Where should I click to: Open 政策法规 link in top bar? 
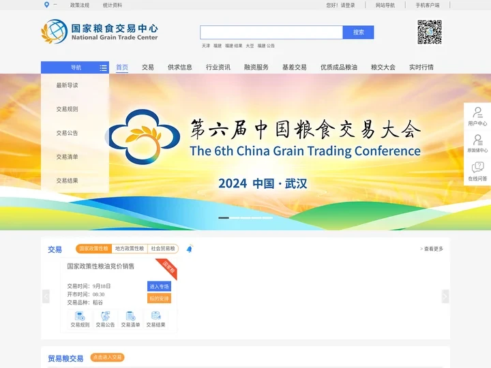(80, 5)
